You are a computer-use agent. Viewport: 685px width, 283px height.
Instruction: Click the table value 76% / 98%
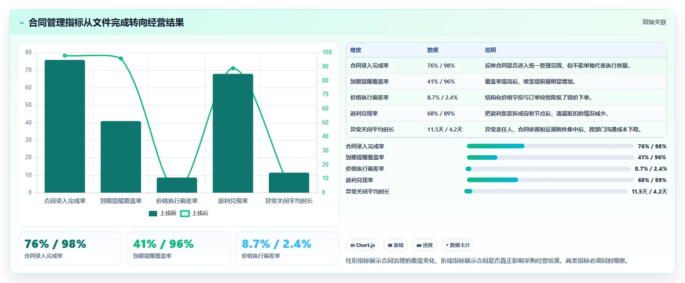[x=441, y=66]
